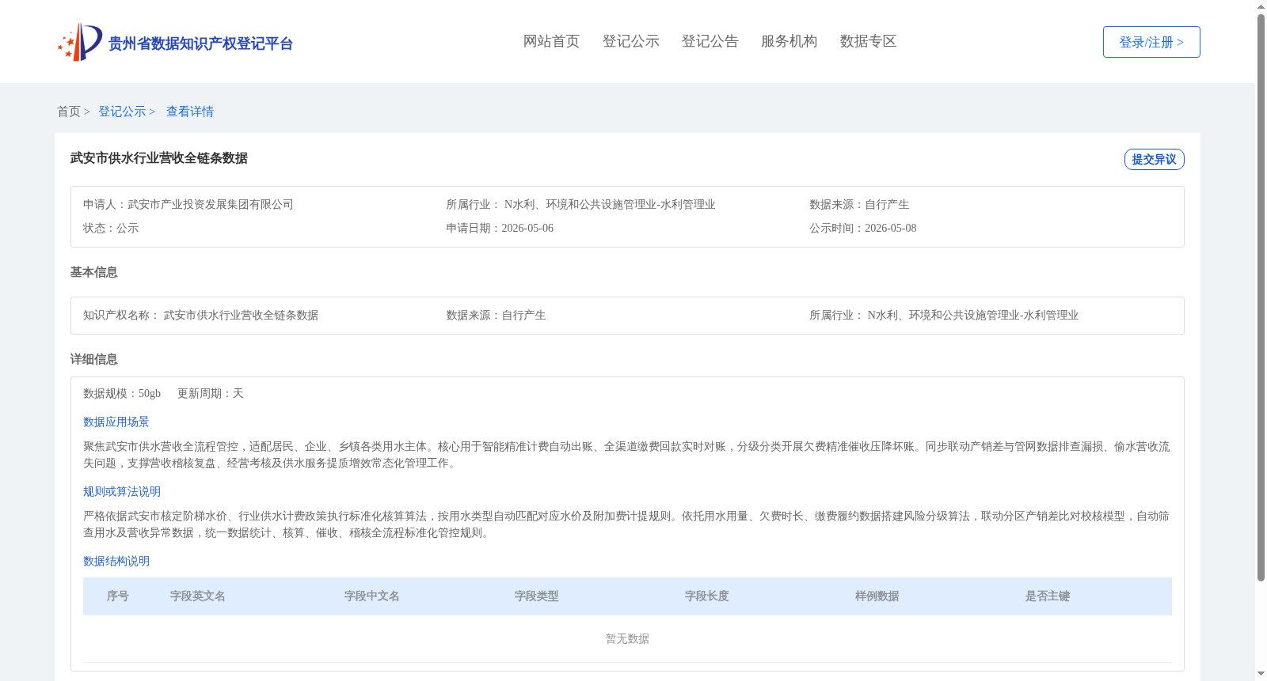The width and height of the screenshot is (1267, 681).
Task: Click the 序号 column header
Action: tap(118, 596)
